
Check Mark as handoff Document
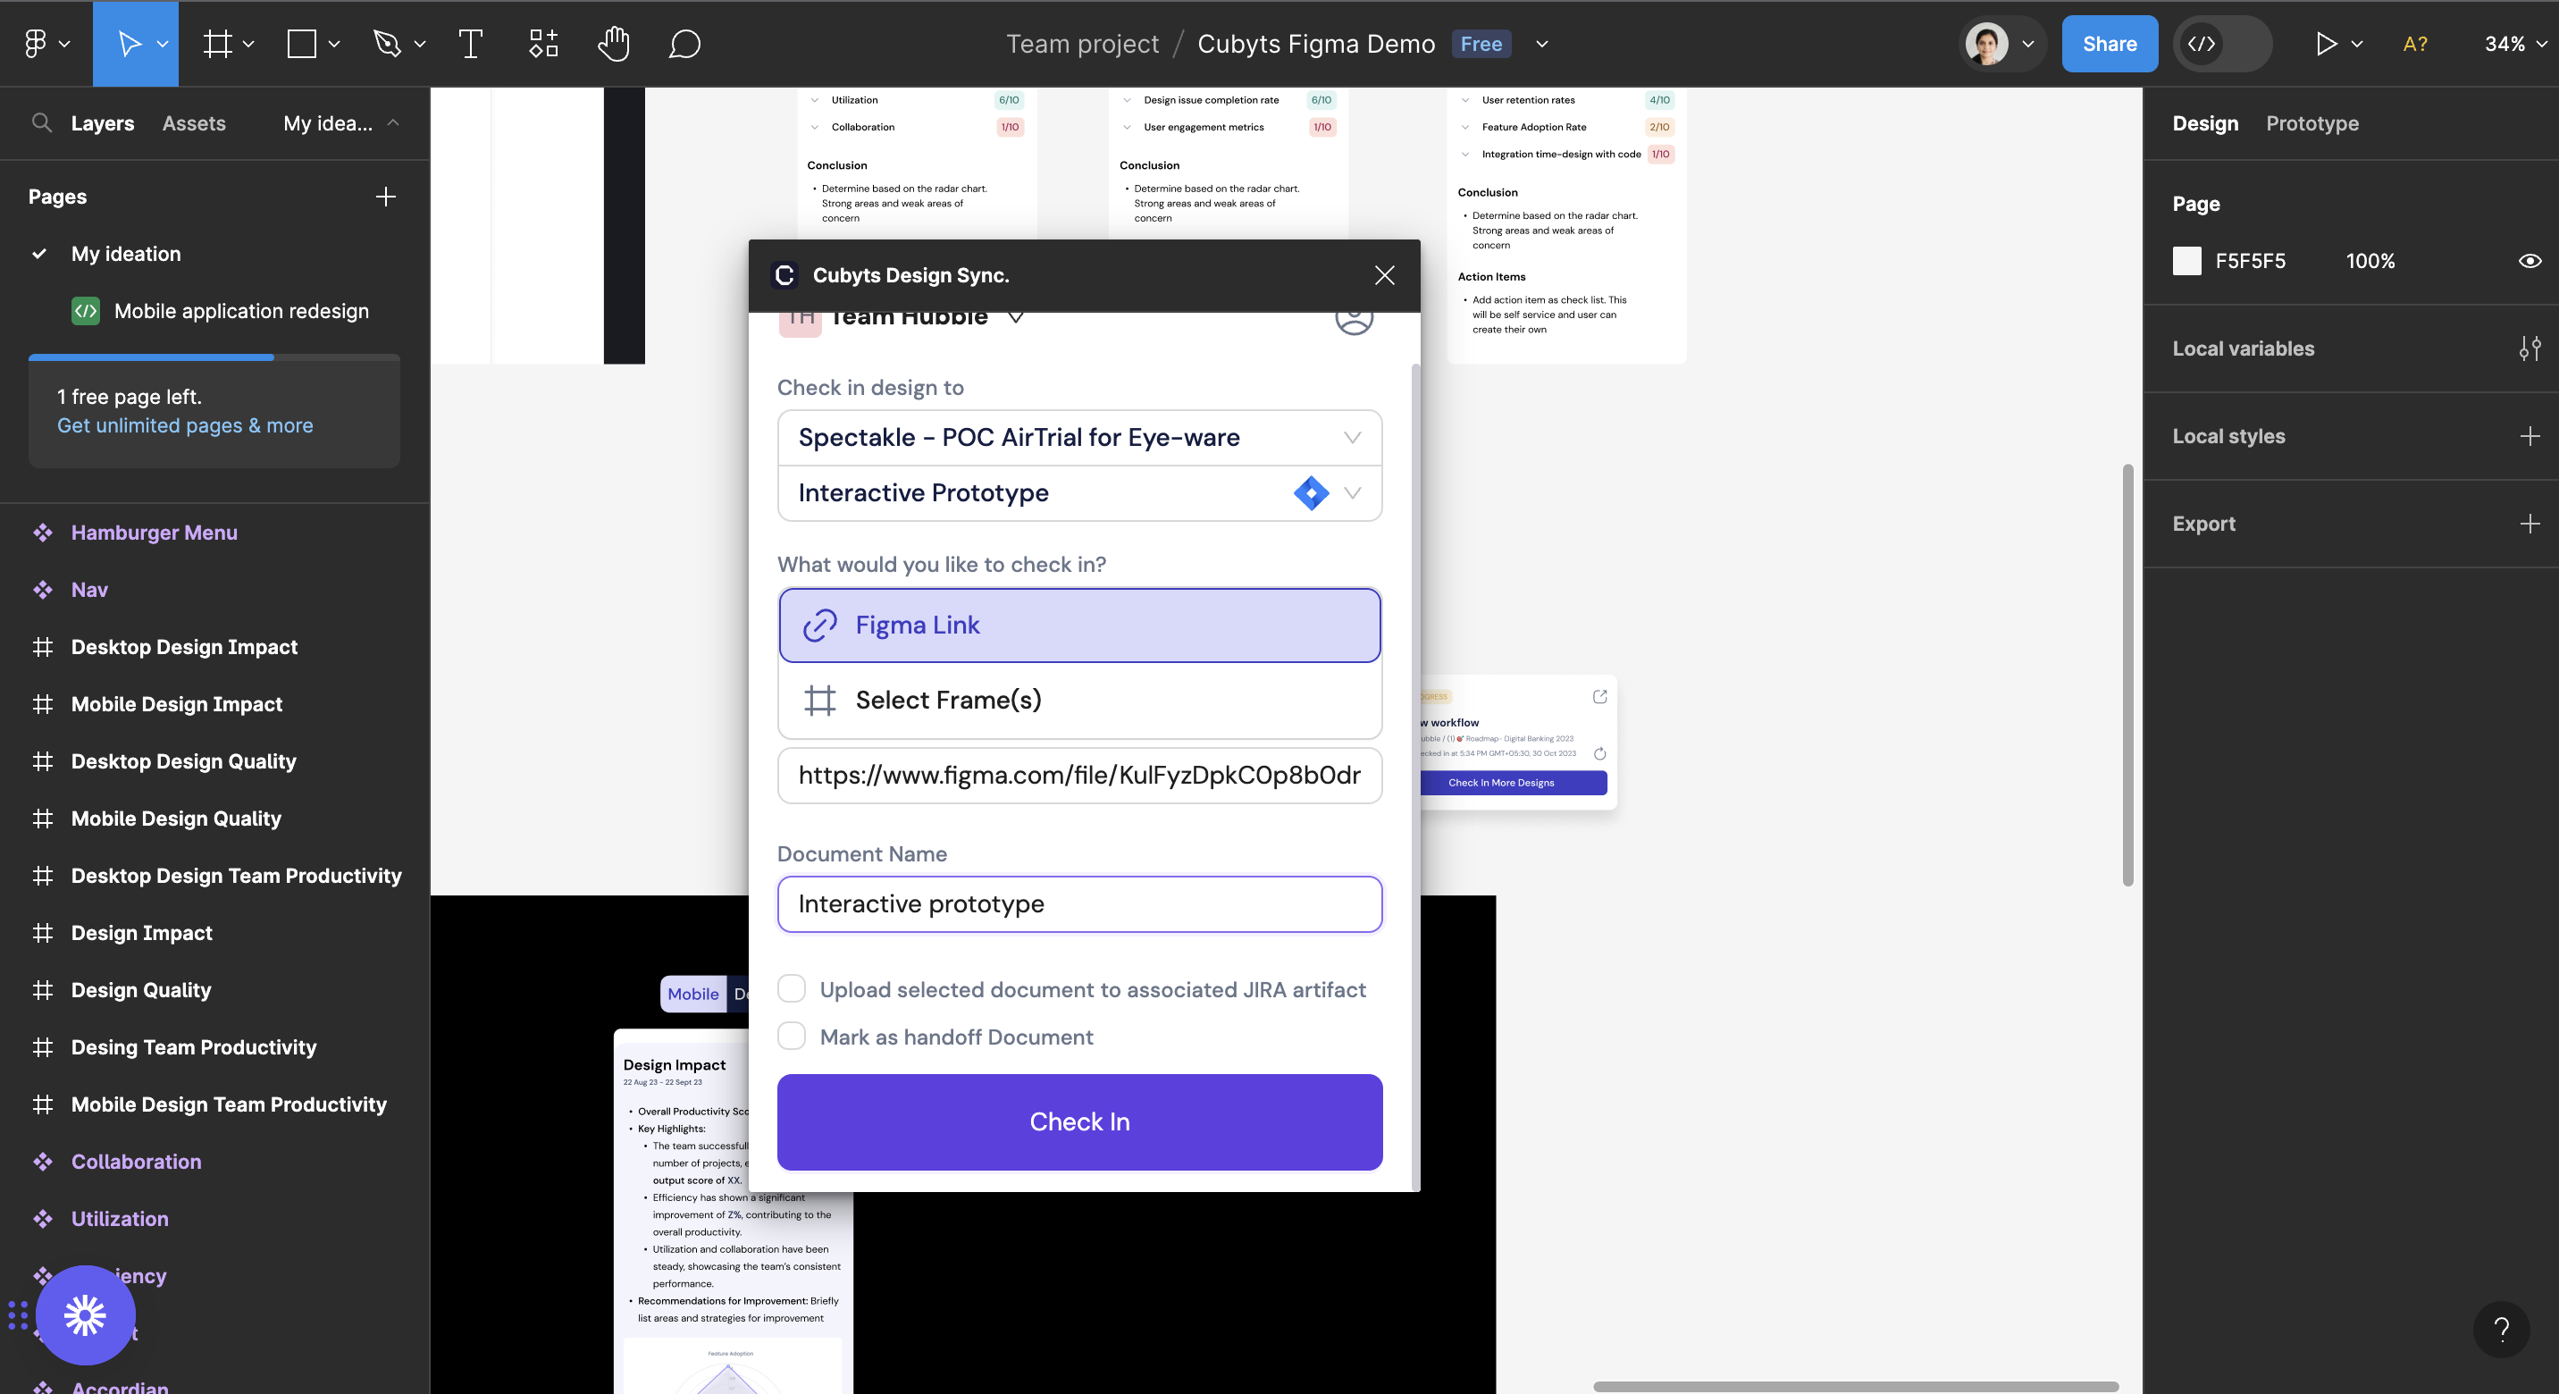click(x=791, y=1037)
